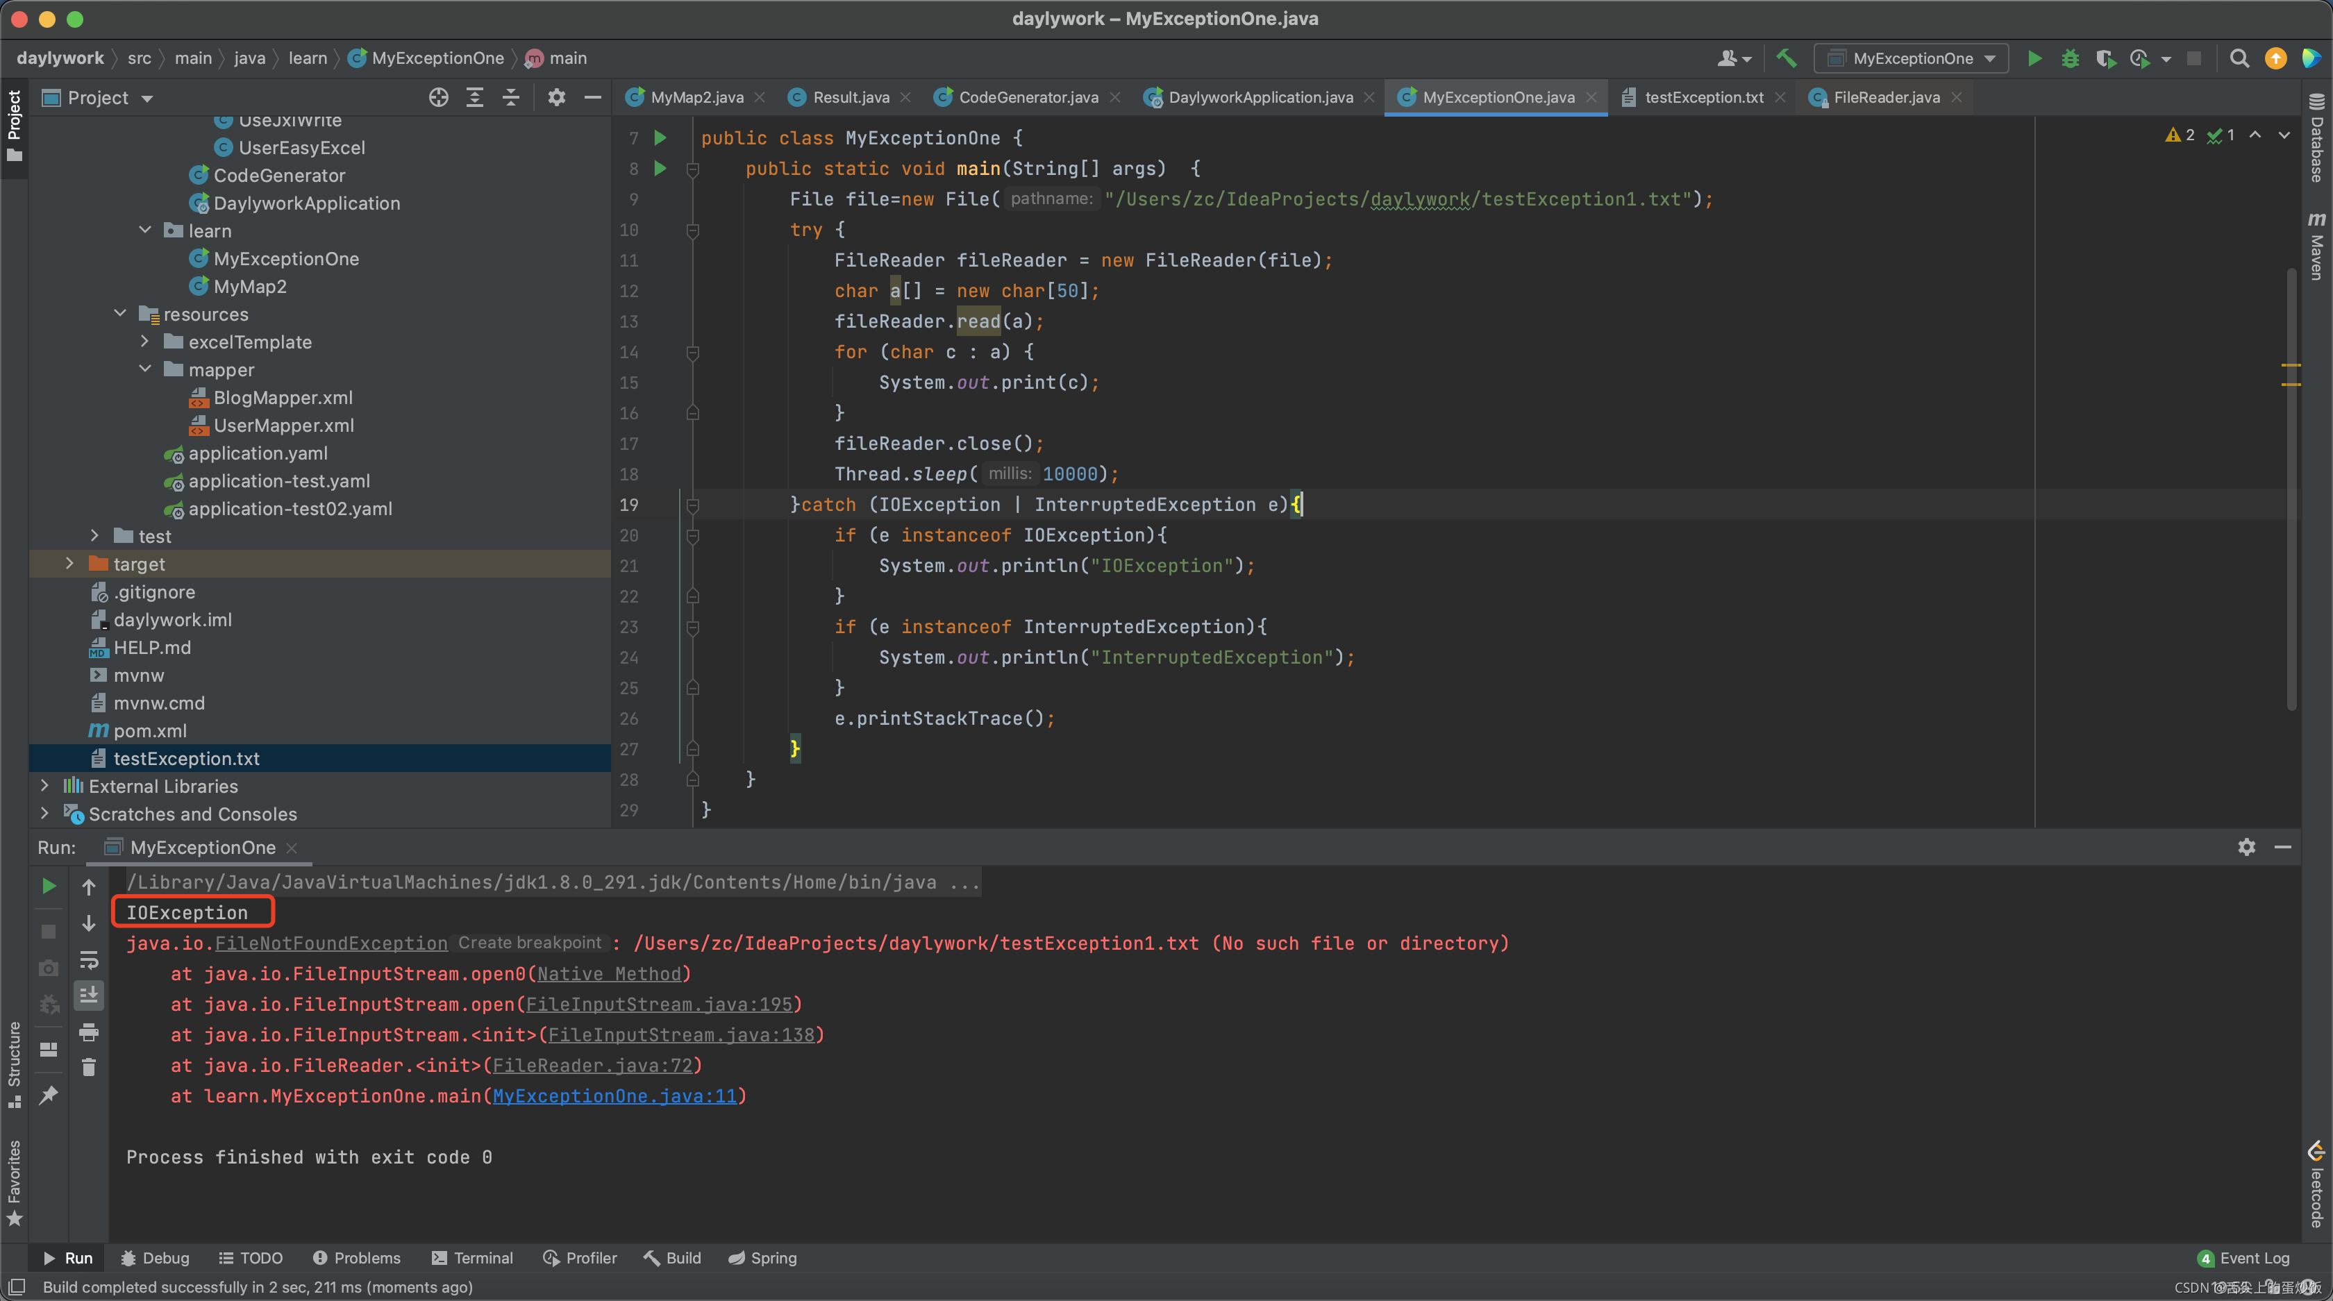
Task: Open the Event Log
Action: pos(2243,1259)
